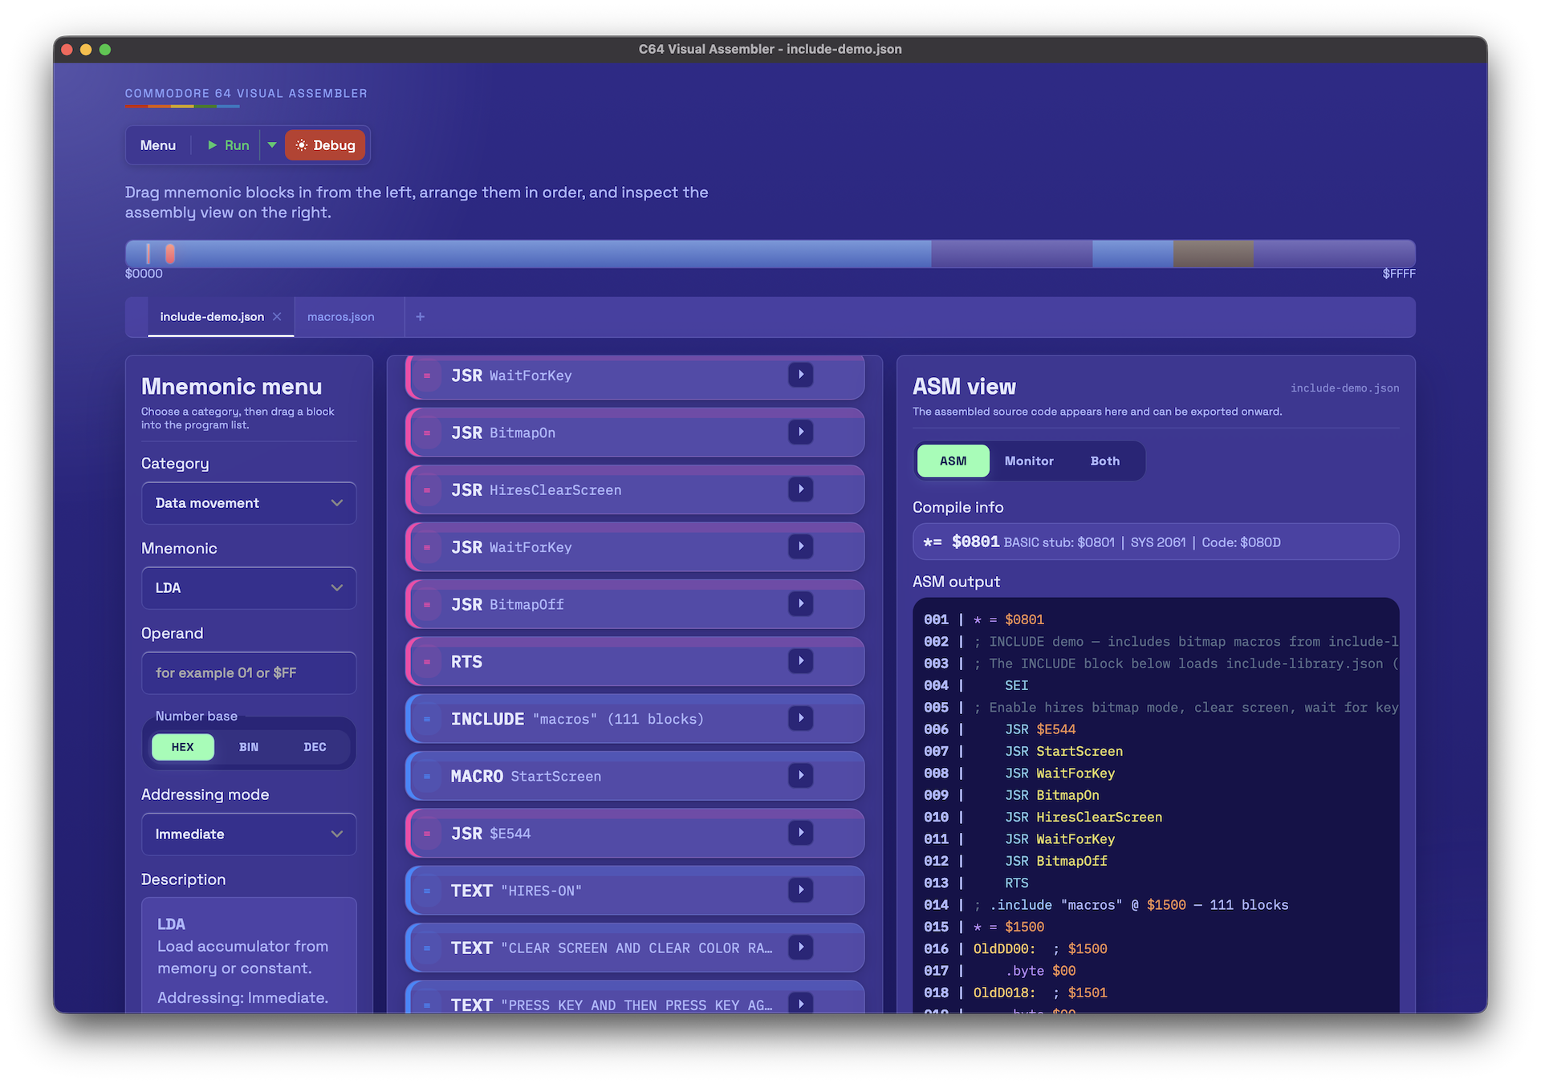The image size is (1541, 1084).
Task: Switch ASM view to Monitor
Action: point(1029,461)
